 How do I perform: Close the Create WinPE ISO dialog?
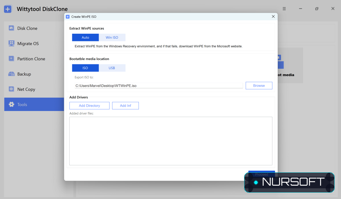pos(273,17)
